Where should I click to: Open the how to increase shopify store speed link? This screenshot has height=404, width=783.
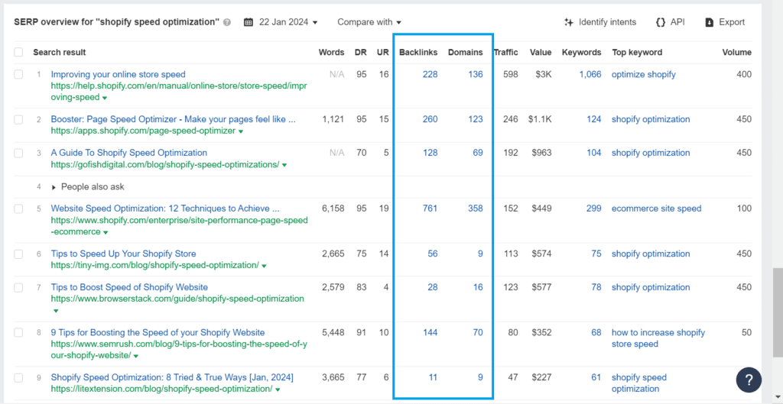pyautogui.click(x=658, y=338)
